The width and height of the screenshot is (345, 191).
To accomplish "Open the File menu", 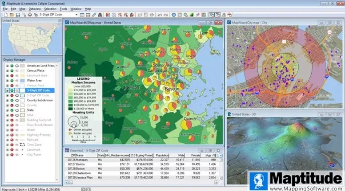I will pos(5,9).
